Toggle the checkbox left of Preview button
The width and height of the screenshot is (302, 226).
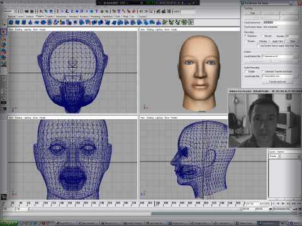(245, 41)
